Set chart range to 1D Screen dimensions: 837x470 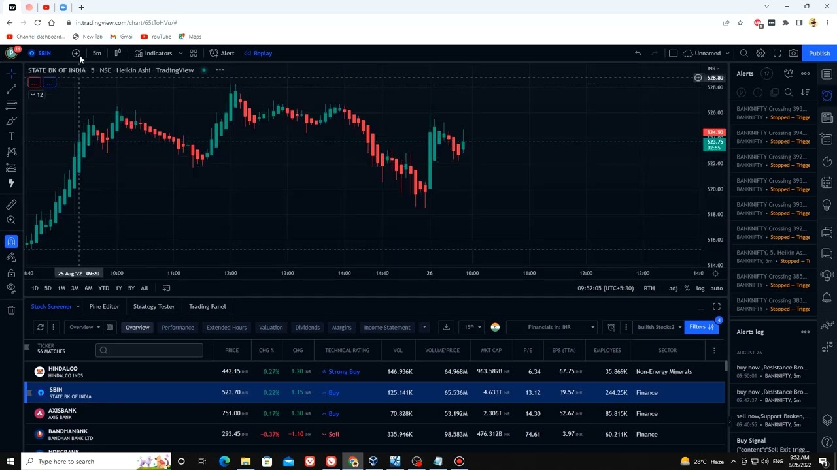(x=35, y=288)
